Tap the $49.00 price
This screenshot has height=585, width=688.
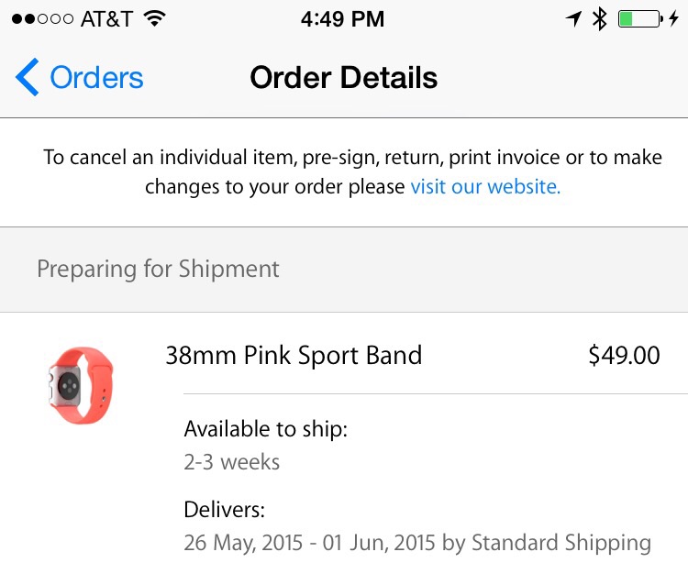tap(625, 355)
